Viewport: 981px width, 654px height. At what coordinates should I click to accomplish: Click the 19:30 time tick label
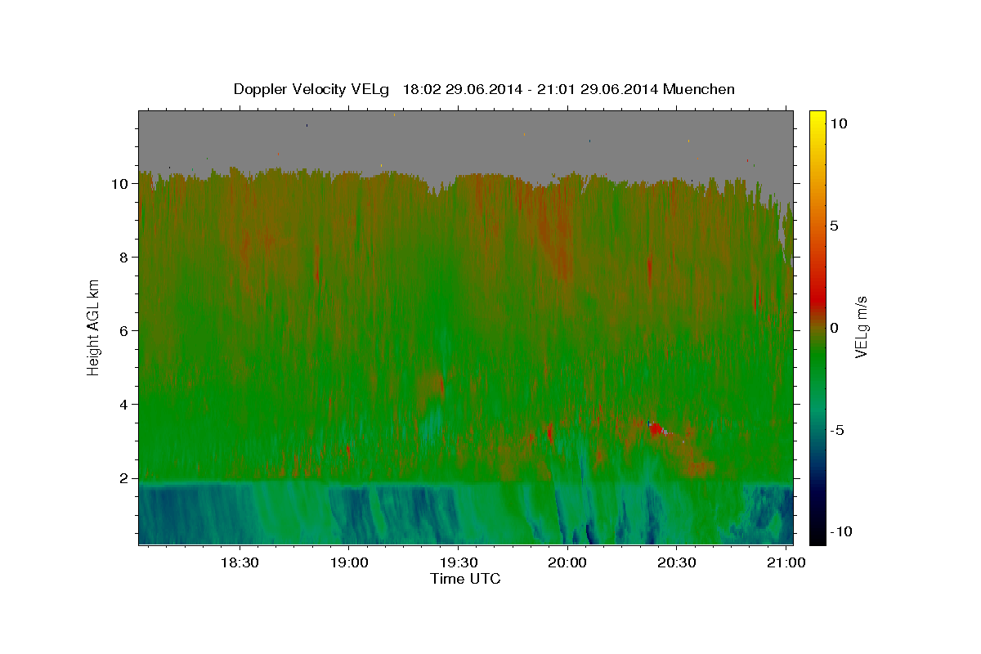458,563
